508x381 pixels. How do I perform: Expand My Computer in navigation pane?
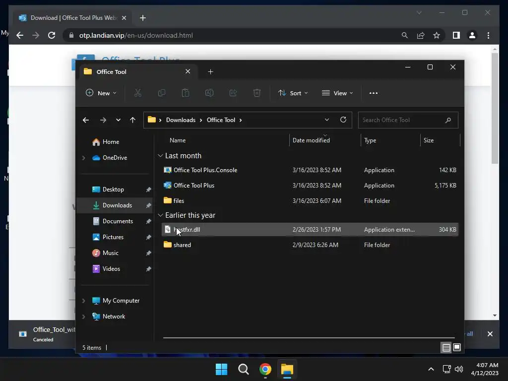point(83,301)
